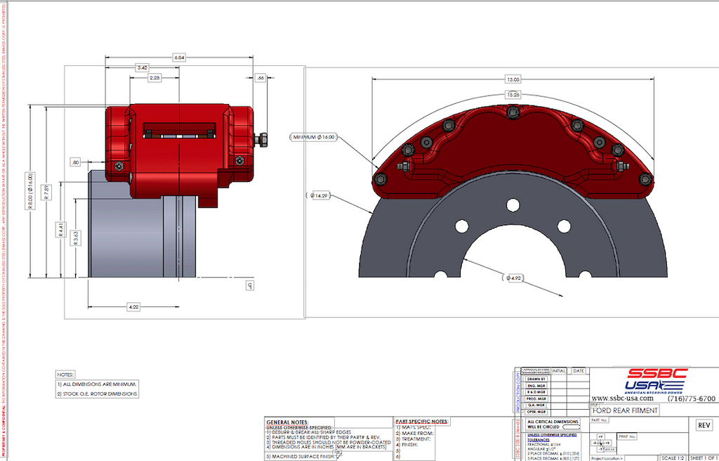Select the 4.22 bottom dimension
This screenshot has height=461, width=719.
tap(133, 306)
